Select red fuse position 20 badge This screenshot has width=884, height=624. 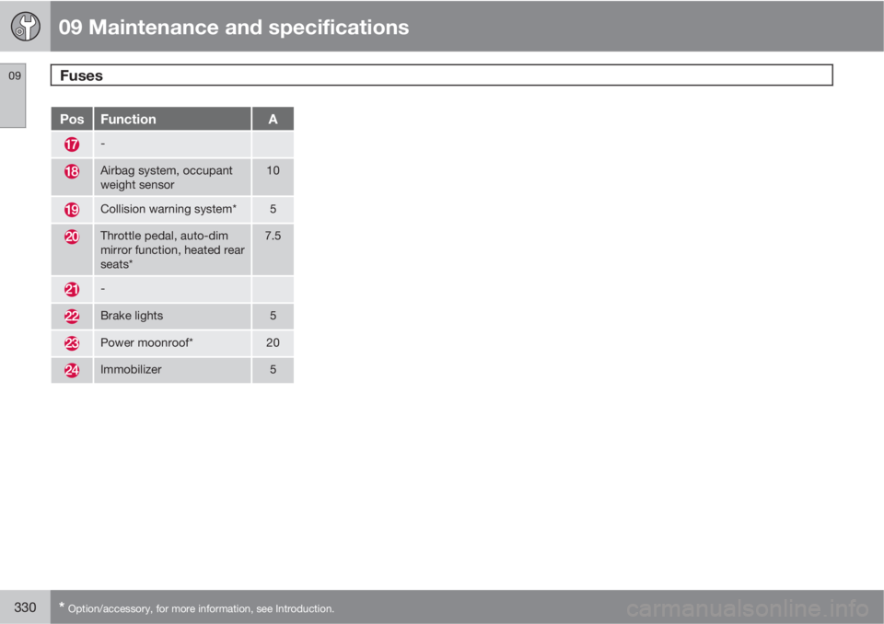pos(72,237)
